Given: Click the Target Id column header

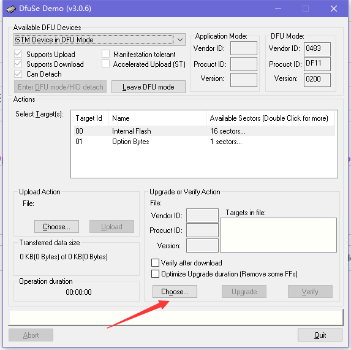Looking at the screenshot, I should (89, 118).
